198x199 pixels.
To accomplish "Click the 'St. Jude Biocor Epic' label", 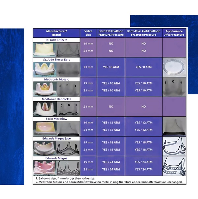I will point(56,60).
